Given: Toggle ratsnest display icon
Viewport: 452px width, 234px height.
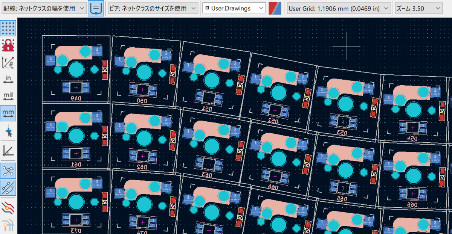Looking at the screenshot, I should click(8, 171).
